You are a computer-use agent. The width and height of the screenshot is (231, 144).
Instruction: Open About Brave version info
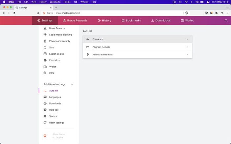click(x=58, y=136)
